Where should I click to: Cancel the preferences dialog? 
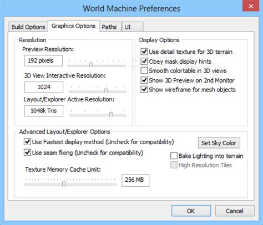[235, 211]
